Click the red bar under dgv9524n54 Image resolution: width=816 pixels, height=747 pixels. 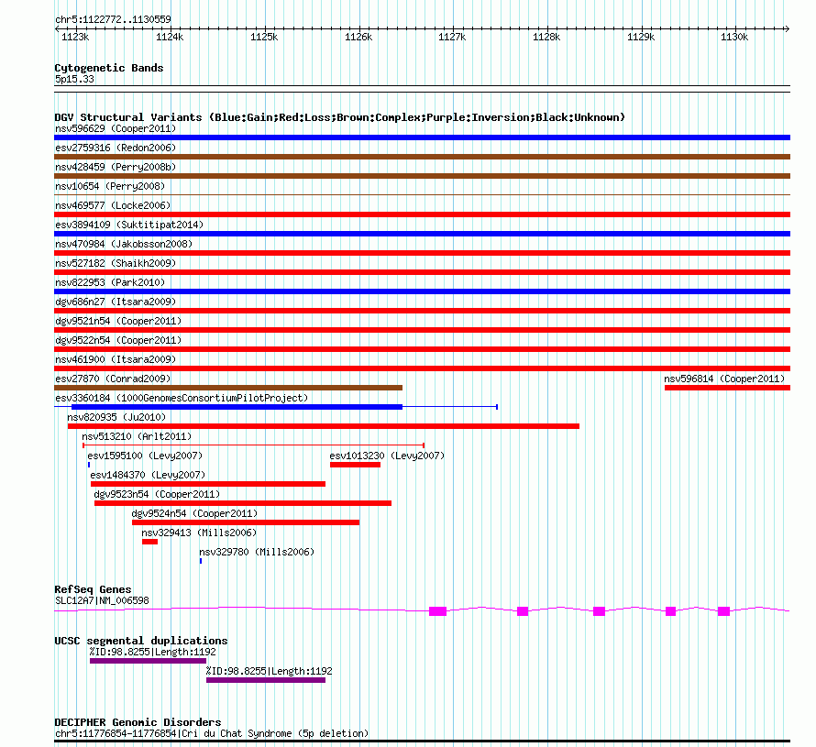[246, 522]
